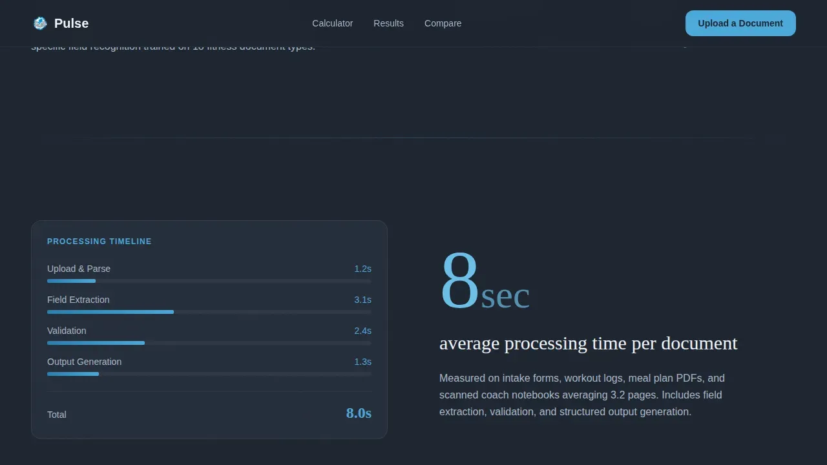This screenshot has height=465, width=827.
Task: Click the 8.0s total value
Action: coord(359,413)
